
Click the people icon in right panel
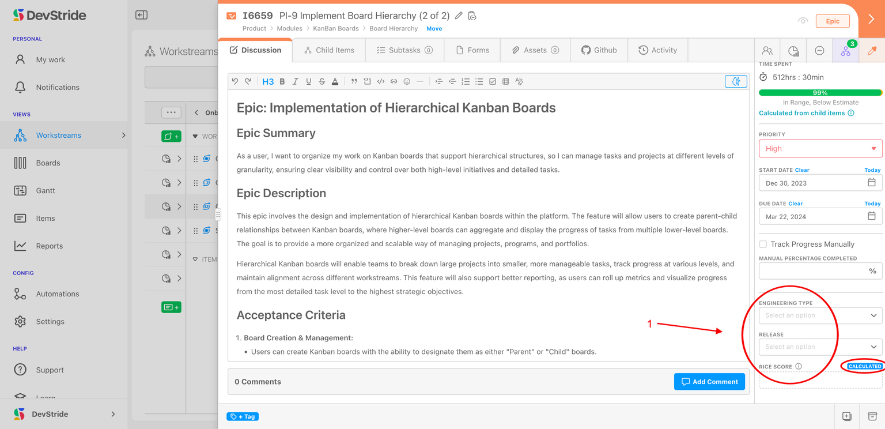[767, 51]
